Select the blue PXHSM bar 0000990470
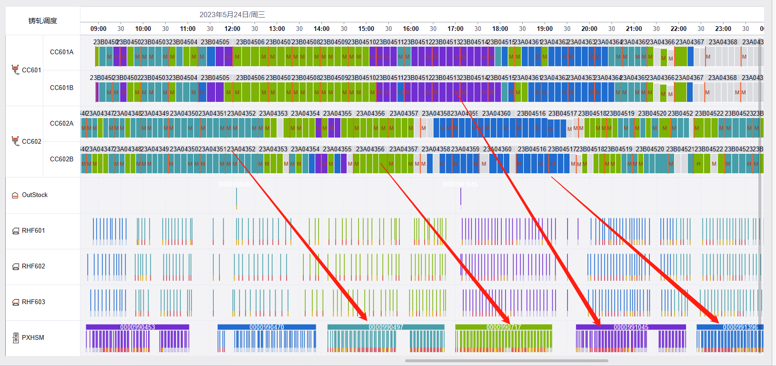 267,327
